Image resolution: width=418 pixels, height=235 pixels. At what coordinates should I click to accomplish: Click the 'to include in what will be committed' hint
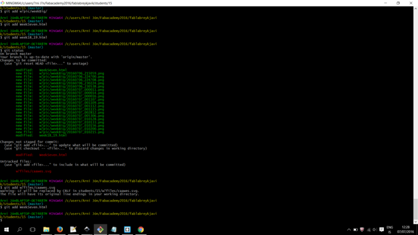(x=64, y=165)
